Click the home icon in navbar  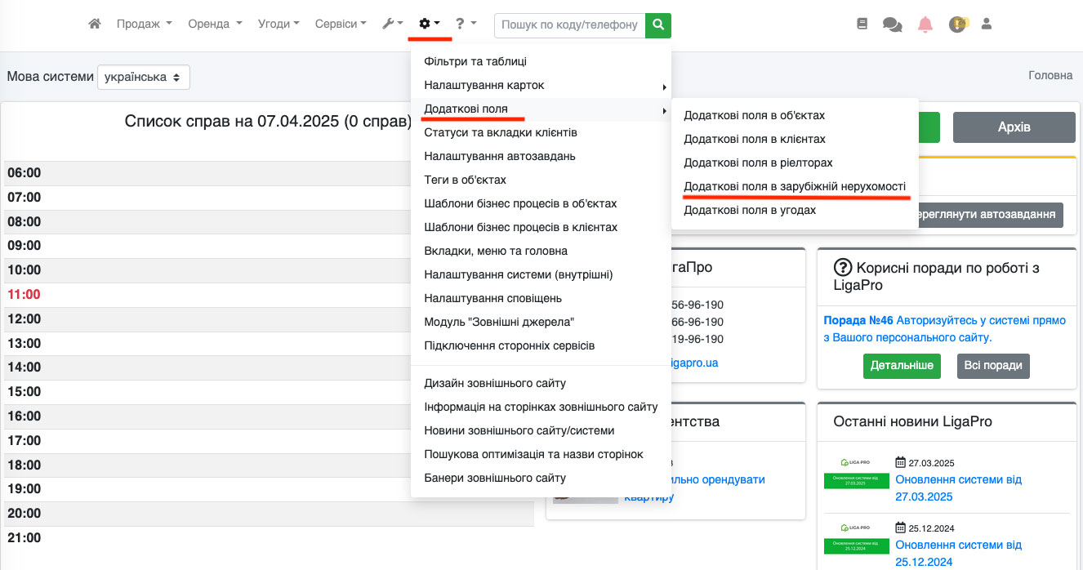(x=95, y=24)
